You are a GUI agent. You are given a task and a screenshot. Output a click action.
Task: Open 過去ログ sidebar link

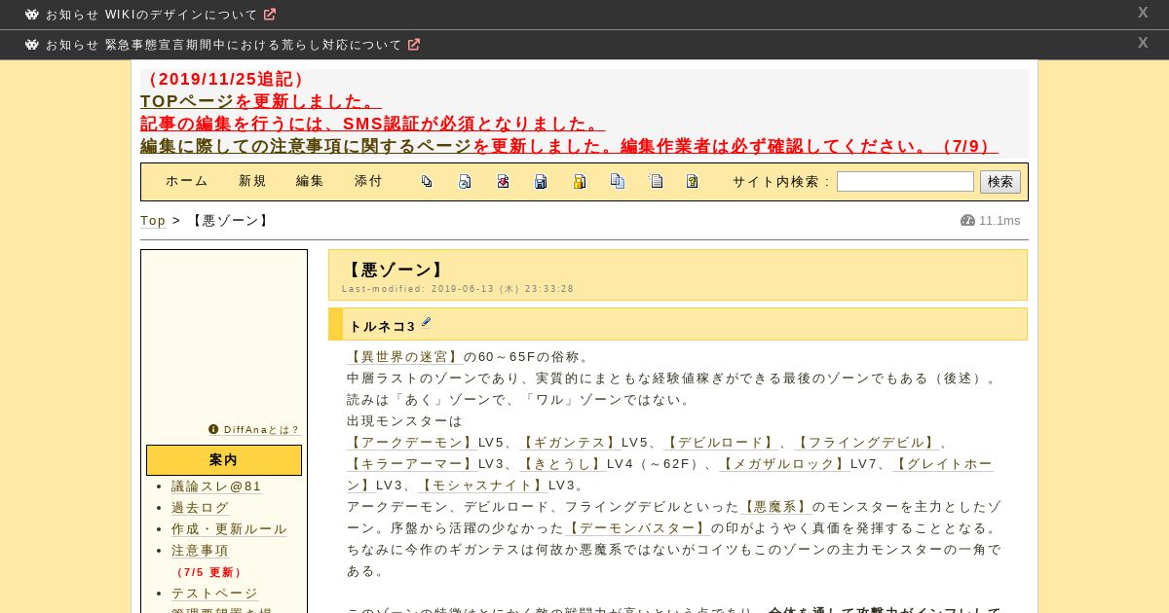(x=201, y=508)
